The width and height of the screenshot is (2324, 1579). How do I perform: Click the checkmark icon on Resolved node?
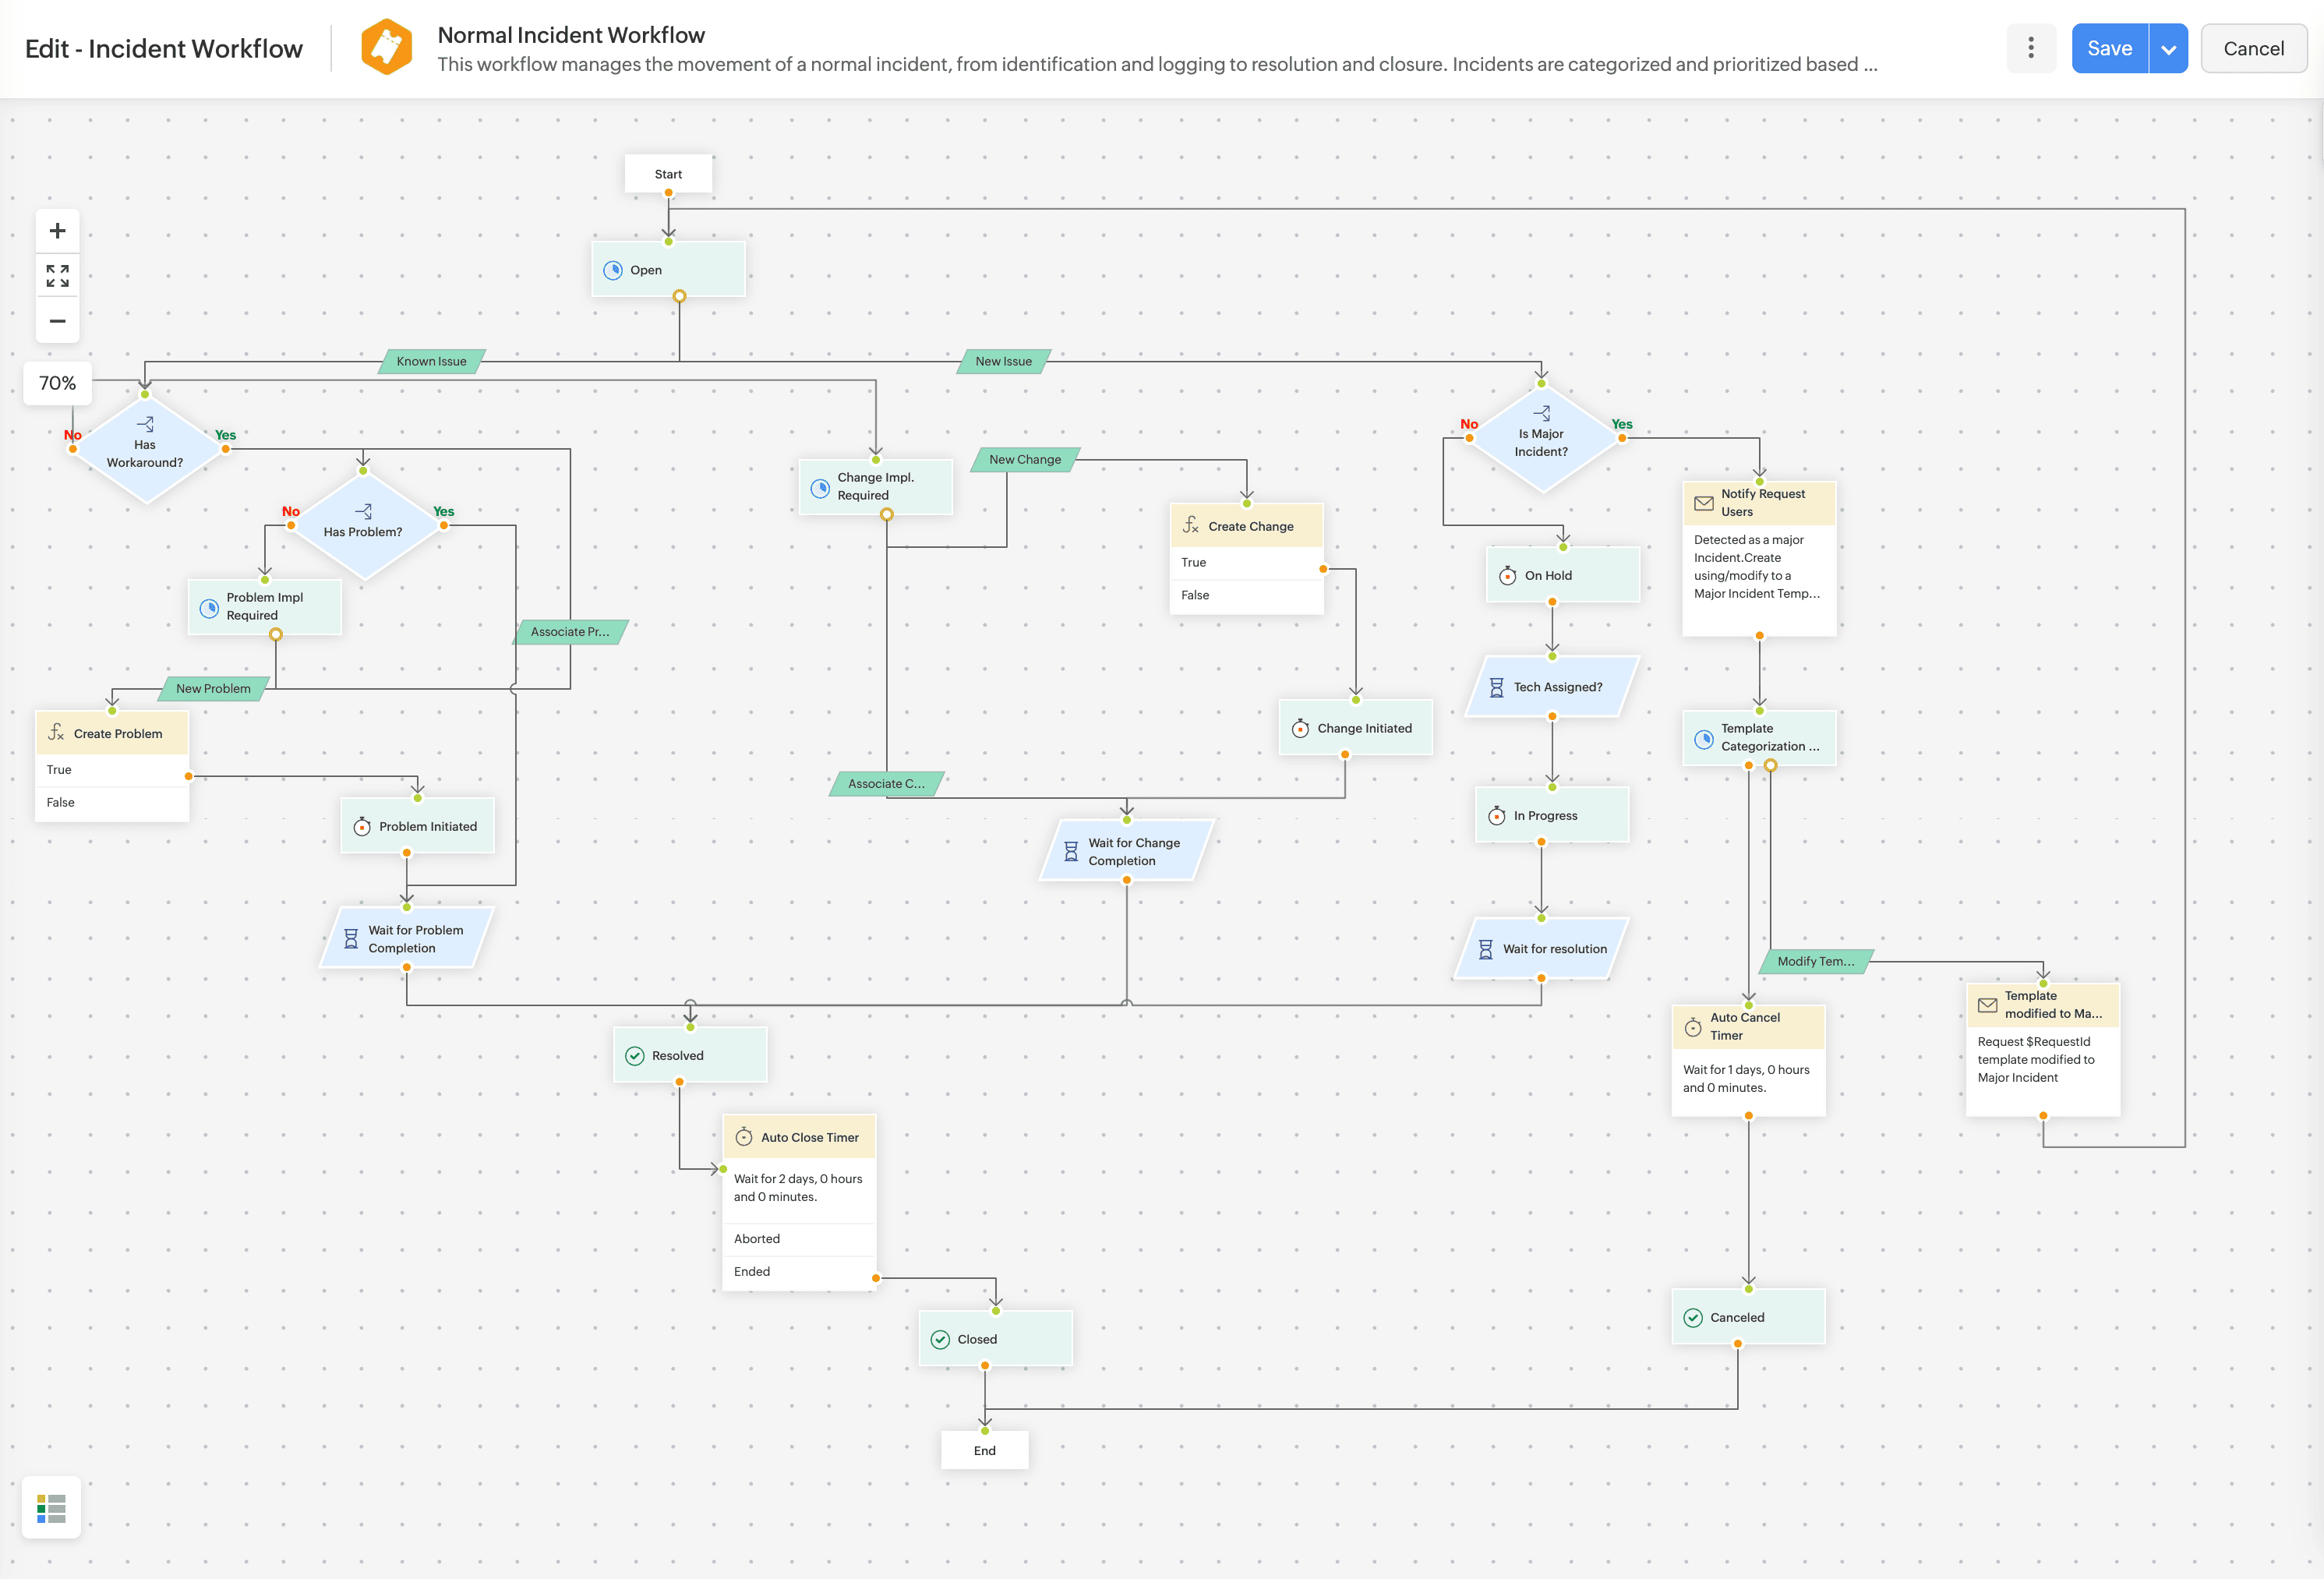click(636, 1055)
